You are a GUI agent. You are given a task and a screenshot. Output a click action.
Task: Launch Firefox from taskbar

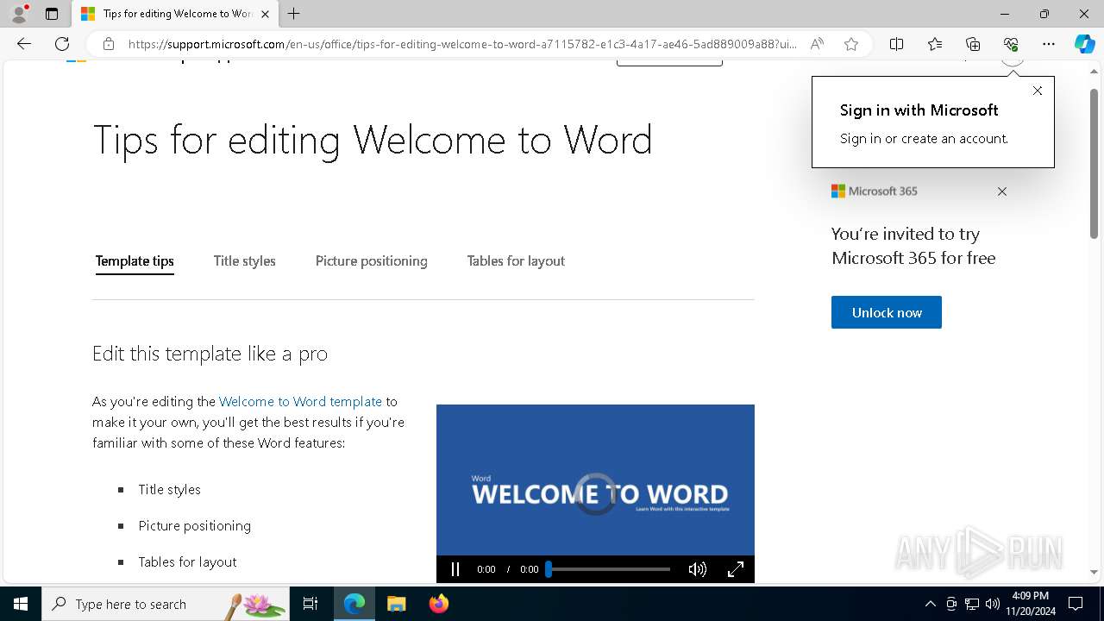pyautogui.click(x=438, y=604)
